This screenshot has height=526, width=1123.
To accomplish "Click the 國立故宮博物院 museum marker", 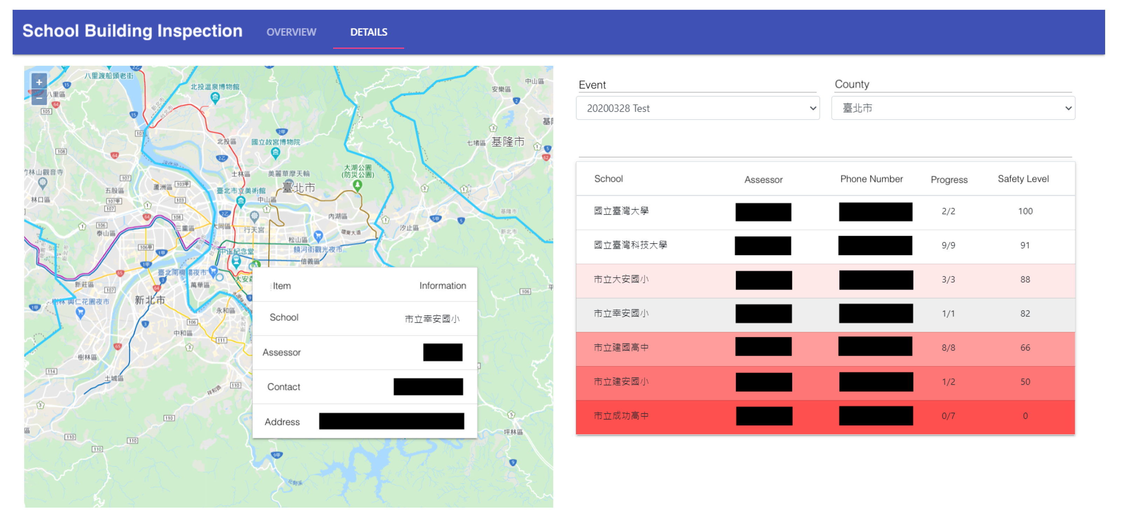I will [x=276, y=152].
